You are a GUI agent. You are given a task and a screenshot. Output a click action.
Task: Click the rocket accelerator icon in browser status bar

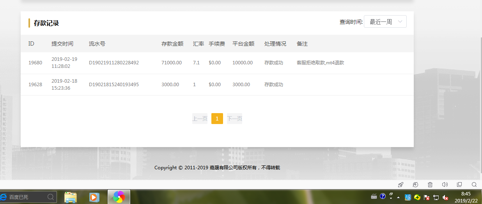tap(400, 184)
